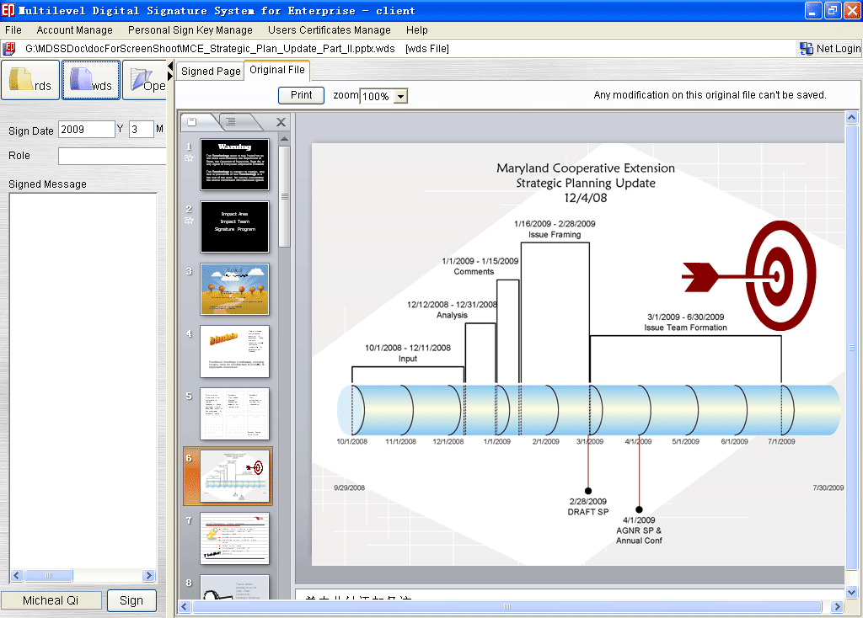Open the Personal Sign Key Manage menu
Image resolution: width=863 pixels, height=618 pixels.
[x=190, y=29]
